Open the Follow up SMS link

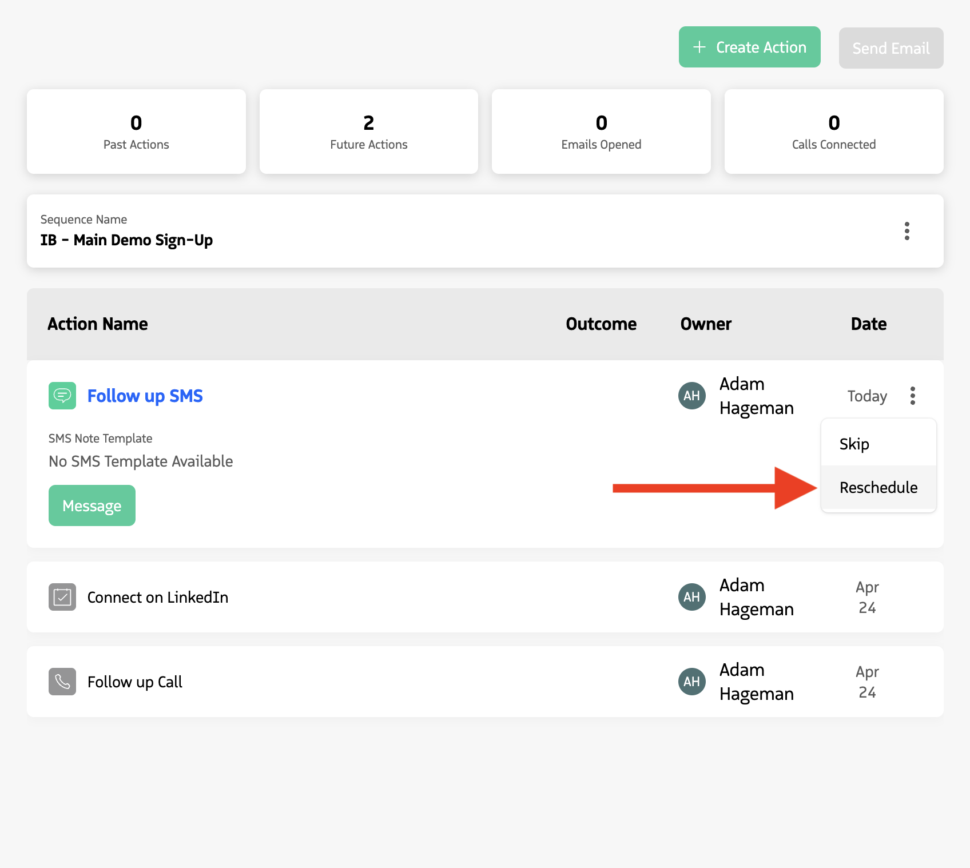coord(145,395)
